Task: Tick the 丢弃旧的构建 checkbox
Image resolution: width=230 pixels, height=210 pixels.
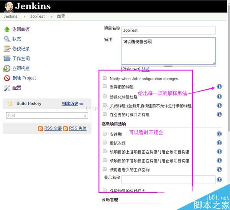Action: point(105,86)
